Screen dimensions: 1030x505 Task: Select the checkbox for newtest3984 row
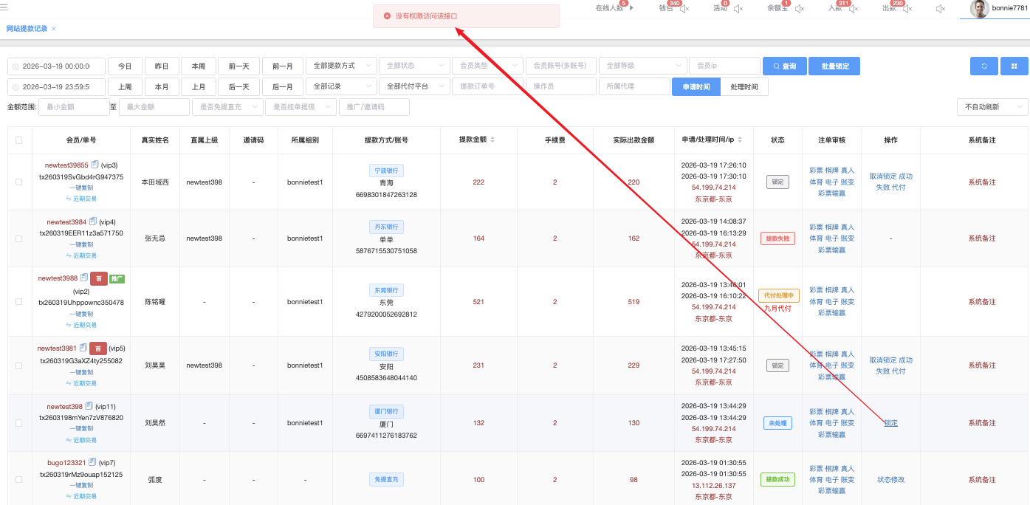(x=19, y=238)
